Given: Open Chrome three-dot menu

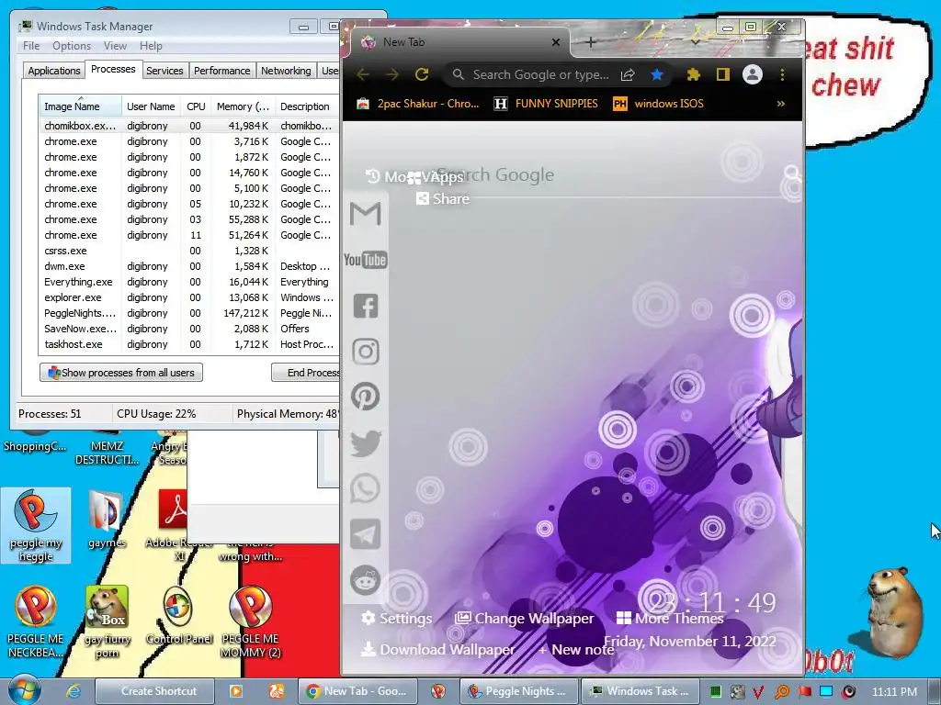Looking at the screenshot, I should pos(782,74).
